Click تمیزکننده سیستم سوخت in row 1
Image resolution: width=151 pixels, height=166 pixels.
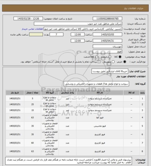pos(100,99)
